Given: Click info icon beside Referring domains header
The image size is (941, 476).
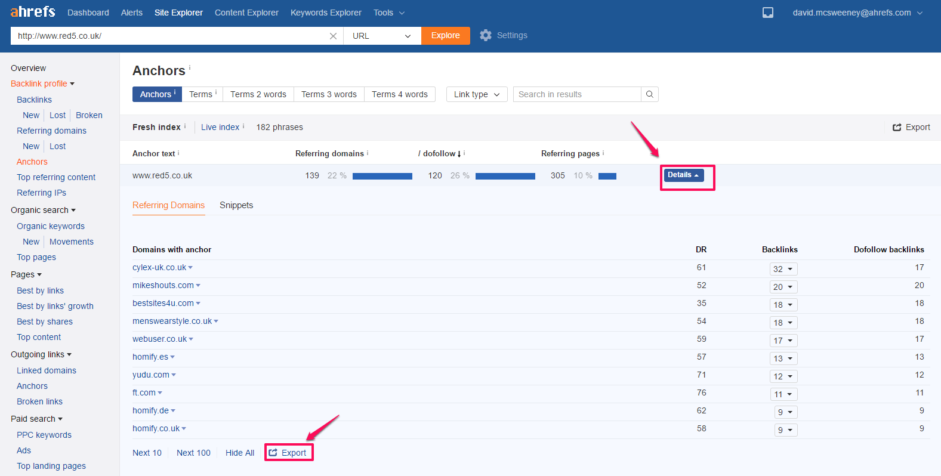Looking at the screenshot, I should [x=368, y=153].
